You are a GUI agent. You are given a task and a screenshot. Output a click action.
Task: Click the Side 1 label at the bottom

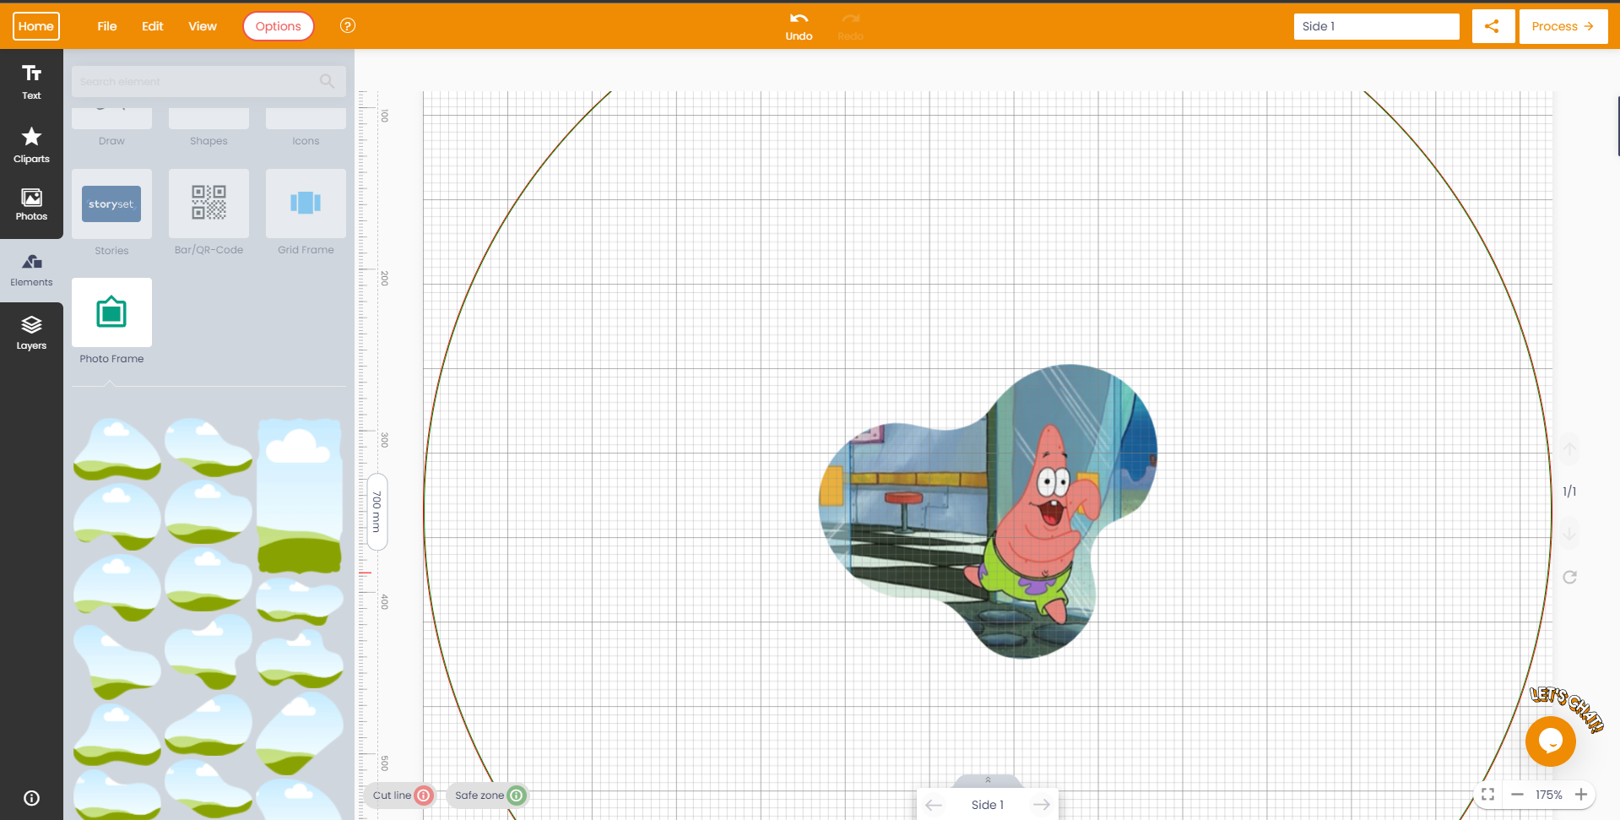[x=988, y=805]
